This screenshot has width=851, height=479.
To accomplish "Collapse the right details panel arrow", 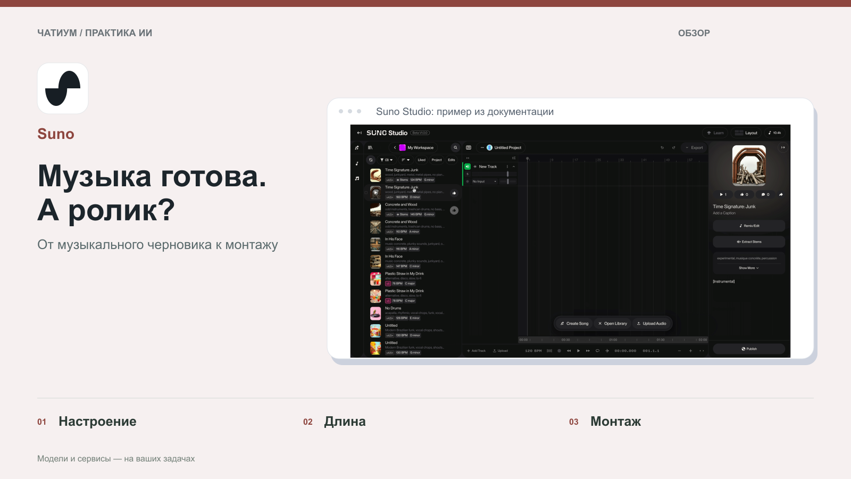I will click(x=783, y=147).
